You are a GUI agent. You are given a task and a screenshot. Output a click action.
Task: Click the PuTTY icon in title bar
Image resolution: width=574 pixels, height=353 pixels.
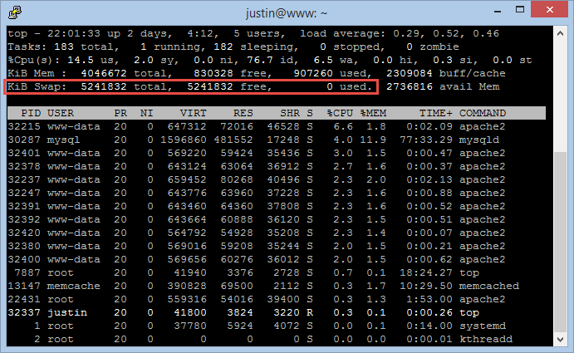click(15, 12)
